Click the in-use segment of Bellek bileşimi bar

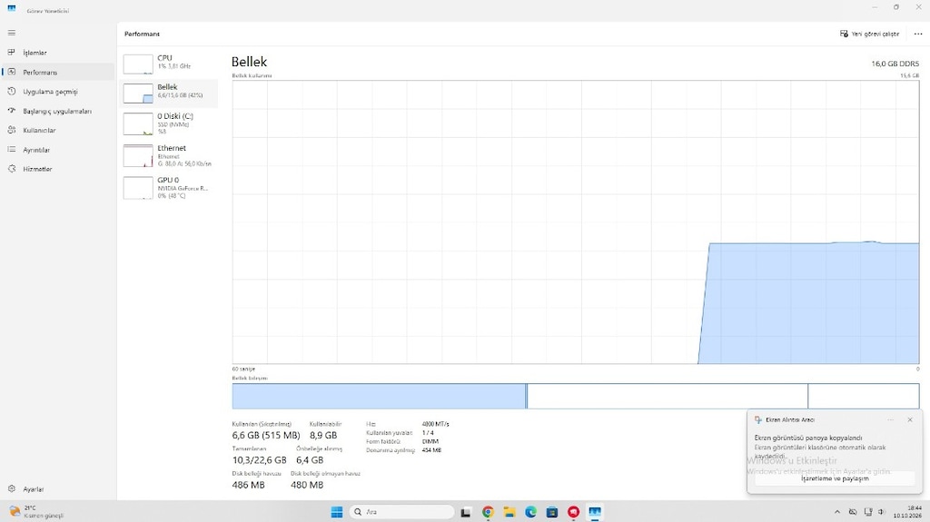click(x=379, y=396)
